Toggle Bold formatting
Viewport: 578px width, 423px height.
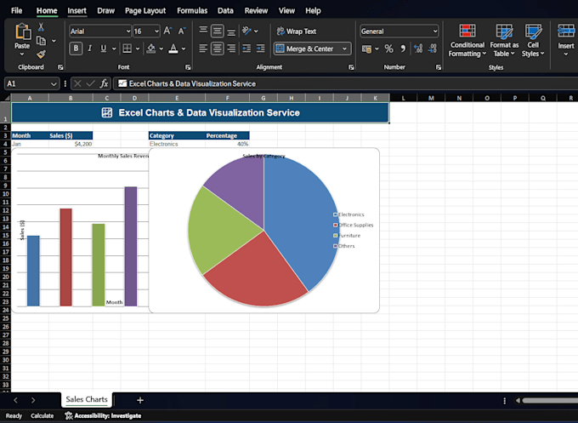[x=76, y=49]
